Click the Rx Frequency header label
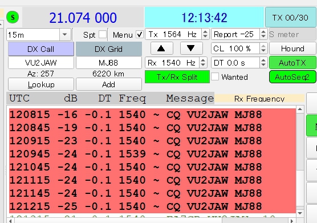 tap(259, 99)
